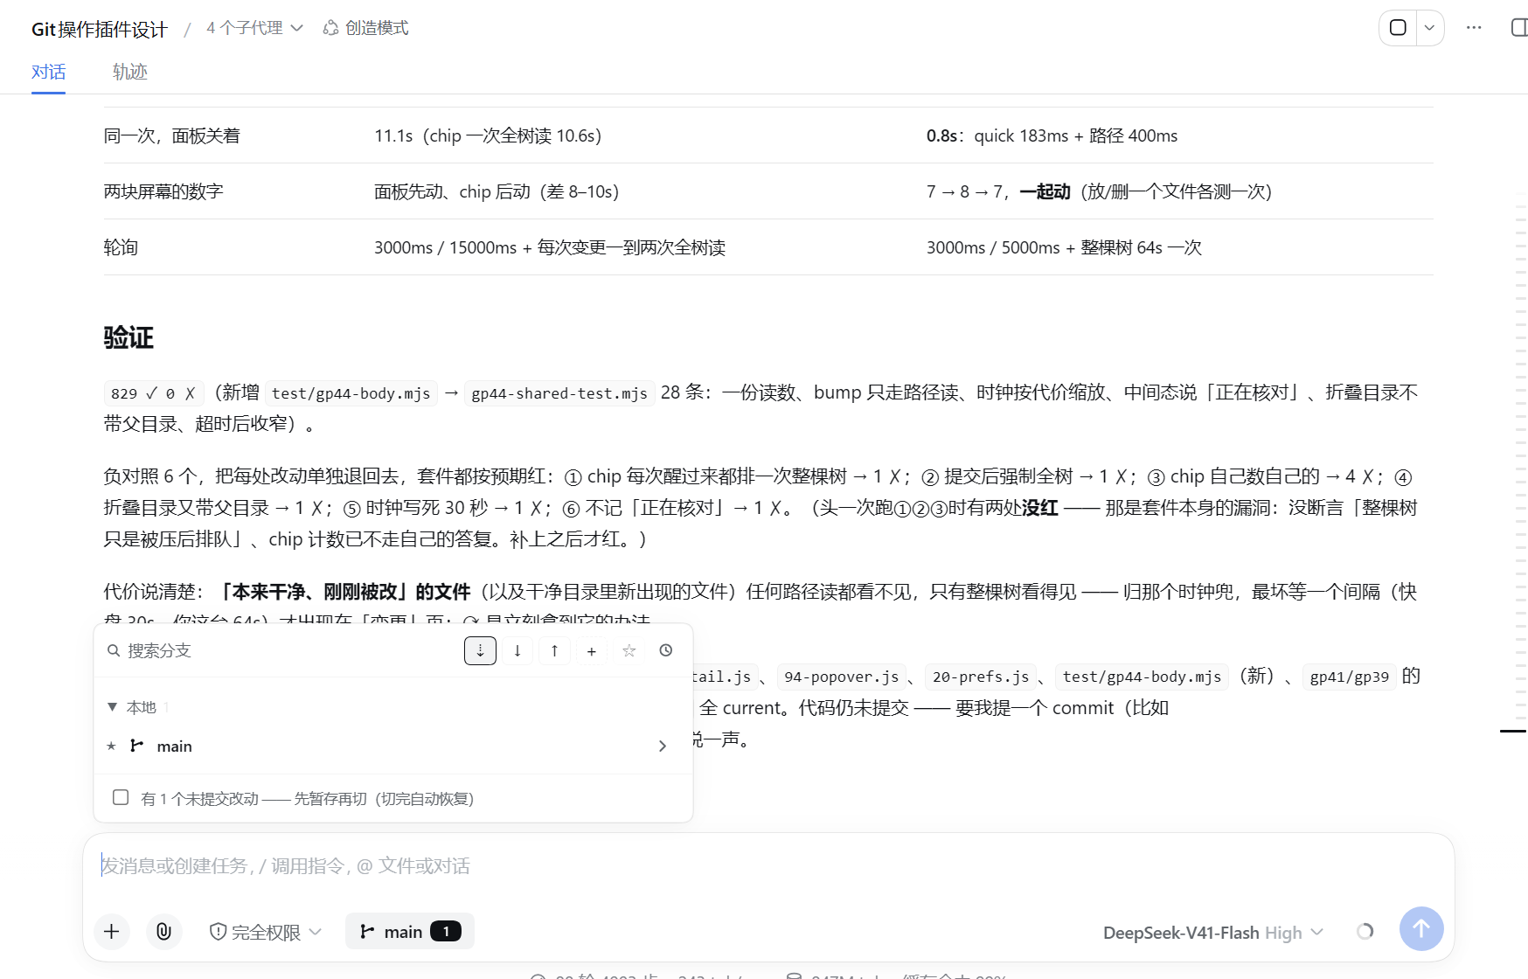Click the rounded square layout icon
This screenshot has width=1528, height=979.
1398,27
